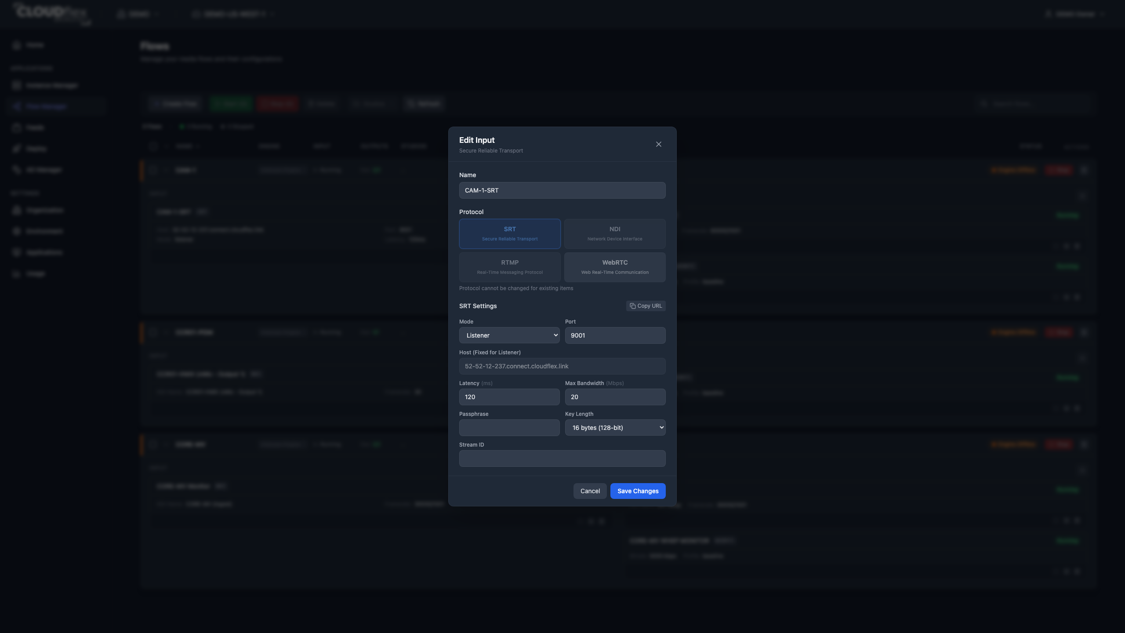
Task: Select the WebRTC protocol option
Action: pyautogui.click(x=615, y=267)
